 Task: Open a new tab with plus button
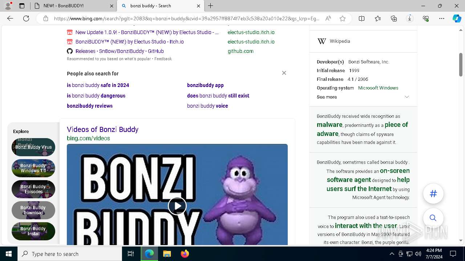coord(211,6)
